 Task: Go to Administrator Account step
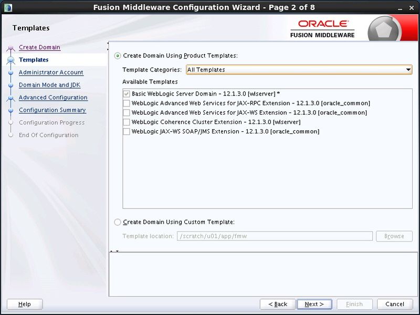click(x=51, y=72)
